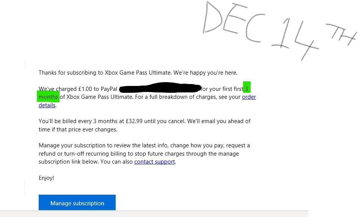Screen dimensions: 358x217
Task: Open the order details link
Action: (x=249, y=97)
